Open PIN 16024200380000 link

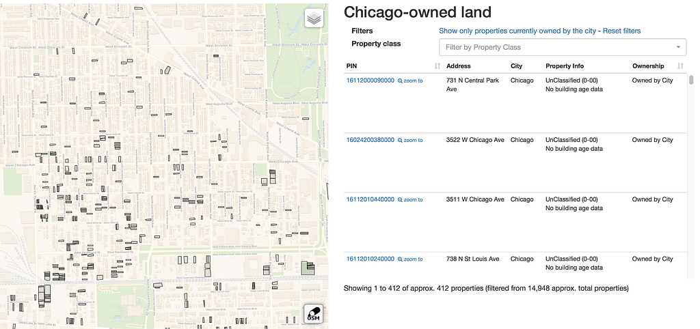370,140
